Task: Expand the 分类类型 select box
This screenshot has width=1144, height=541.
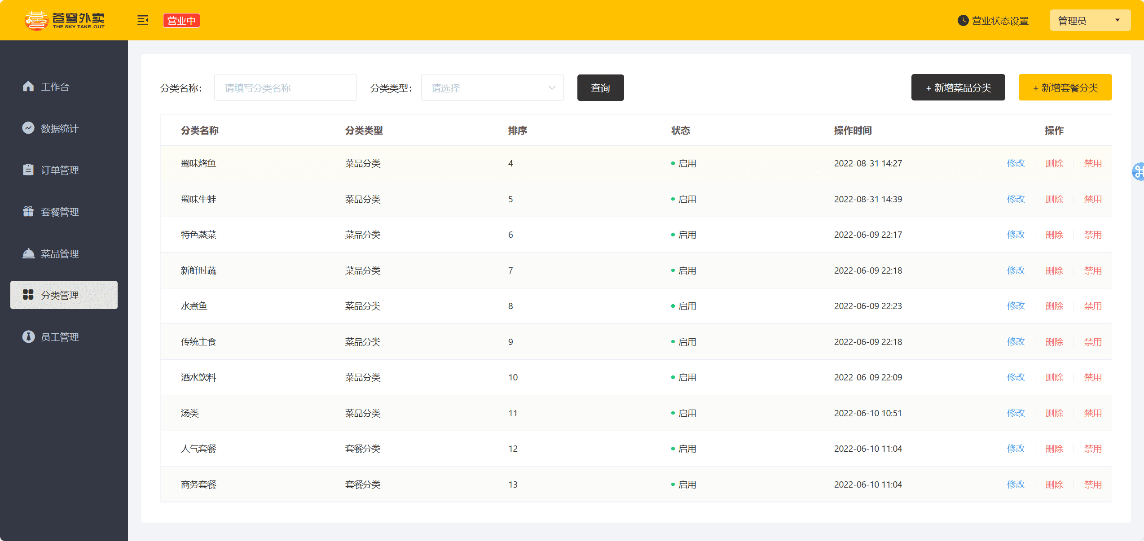Action: [x=492, y=87]
